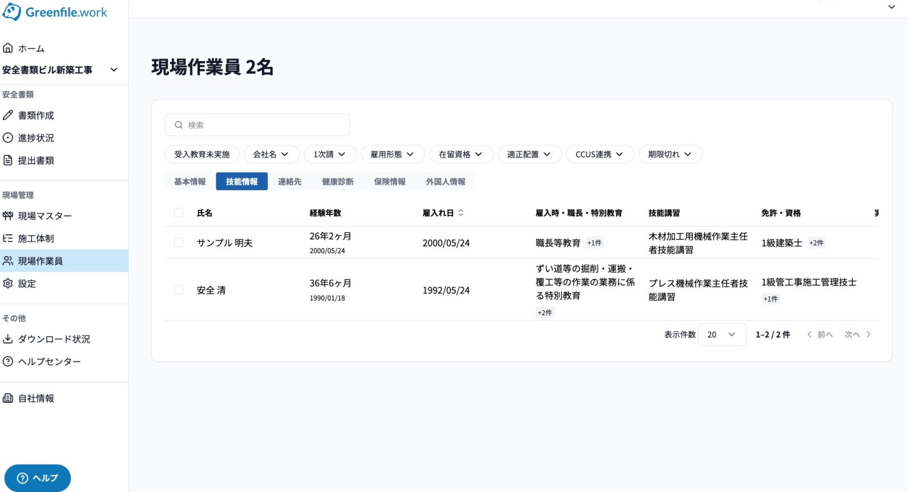This screenshot has height=492, width=908.
Task: Click the Greenfile.work logo
Action: click(x=54, y=12)
